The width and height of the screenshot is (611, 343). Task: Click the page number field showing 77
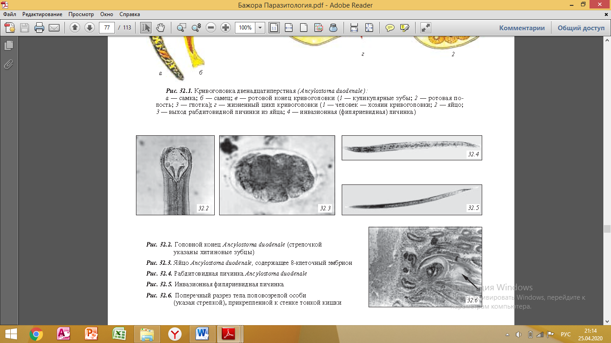(107, 28)
